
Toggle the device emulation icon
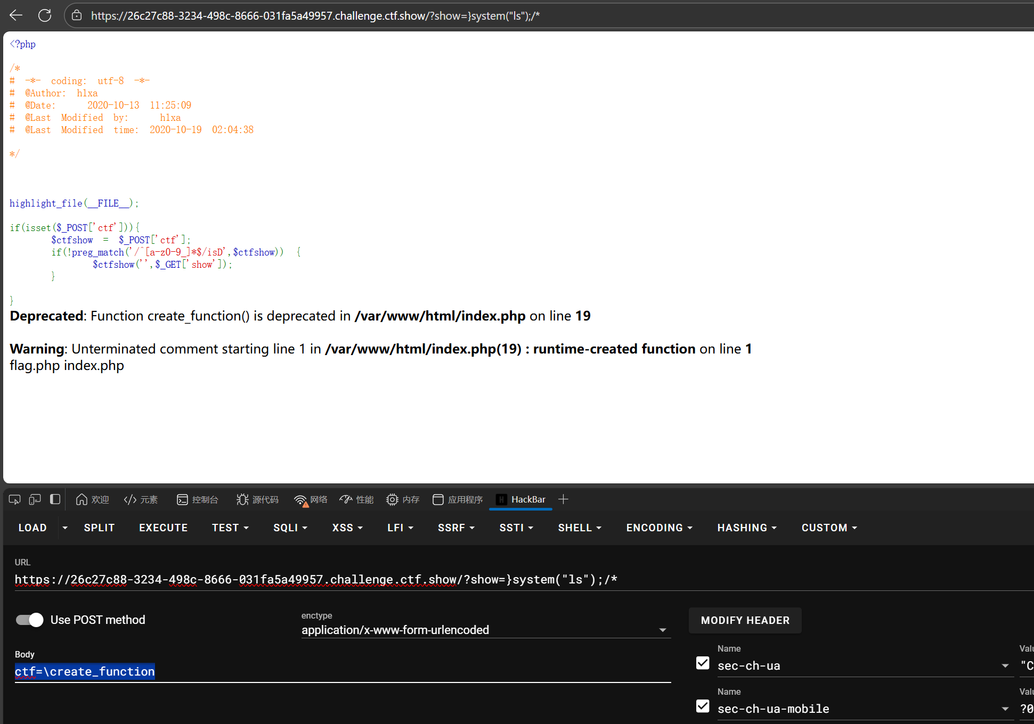coord(35,499)
